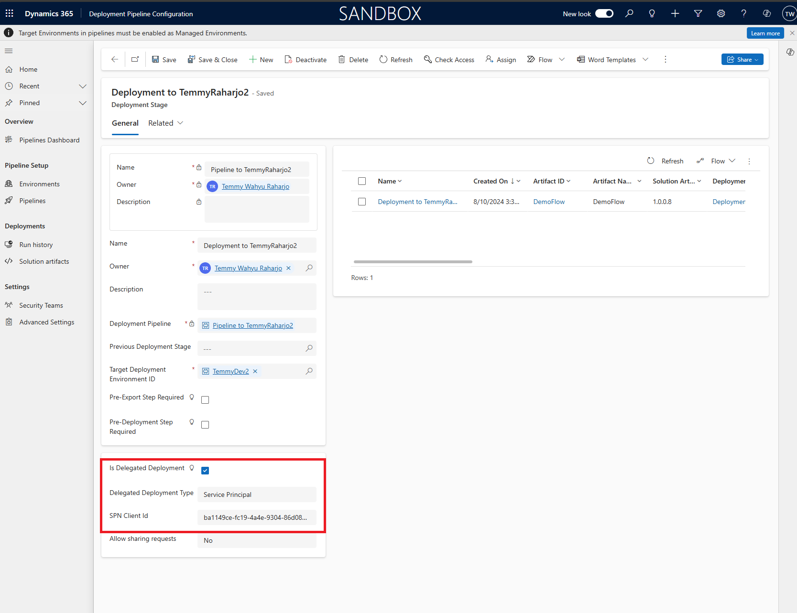Open the help question mark icon
This screenshot has height=613, width=797.
744,13
